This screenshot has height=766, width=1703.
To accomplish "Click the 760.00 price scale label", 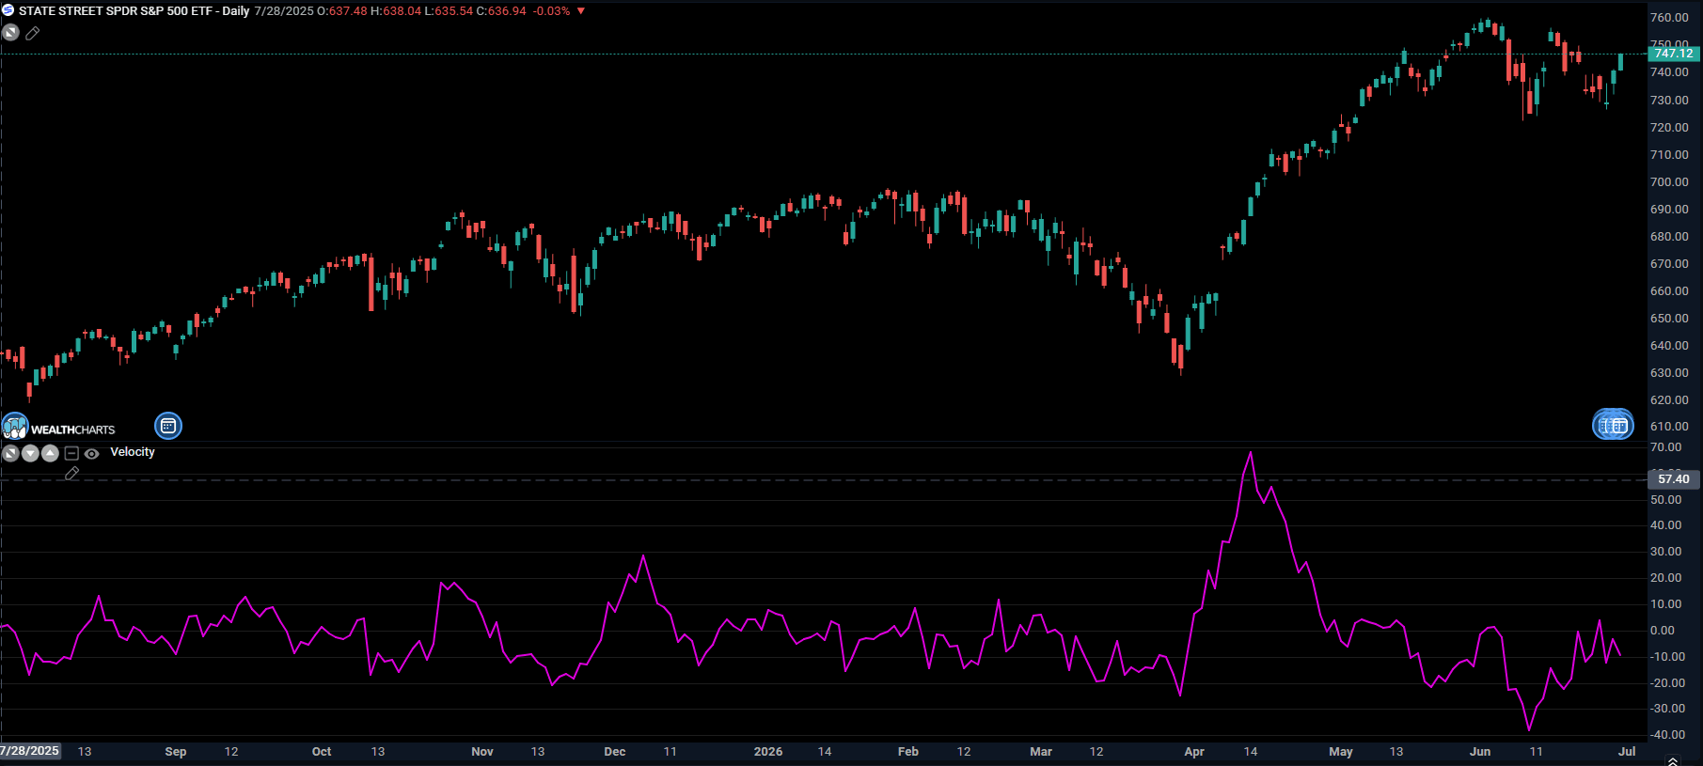I will (x=1669, y=18).
